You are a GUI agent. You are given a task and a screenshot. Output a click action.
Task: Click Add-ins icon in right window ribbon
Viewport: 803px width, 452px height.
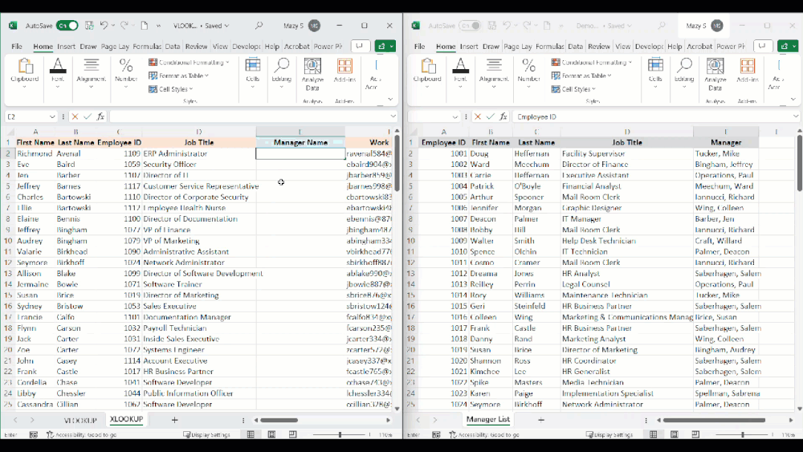tap(748, 71)
